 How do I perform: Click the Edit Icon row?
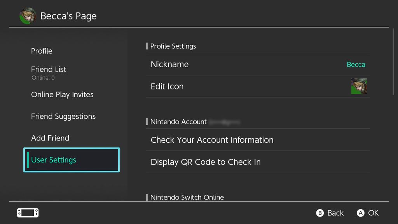pos(233,86)
